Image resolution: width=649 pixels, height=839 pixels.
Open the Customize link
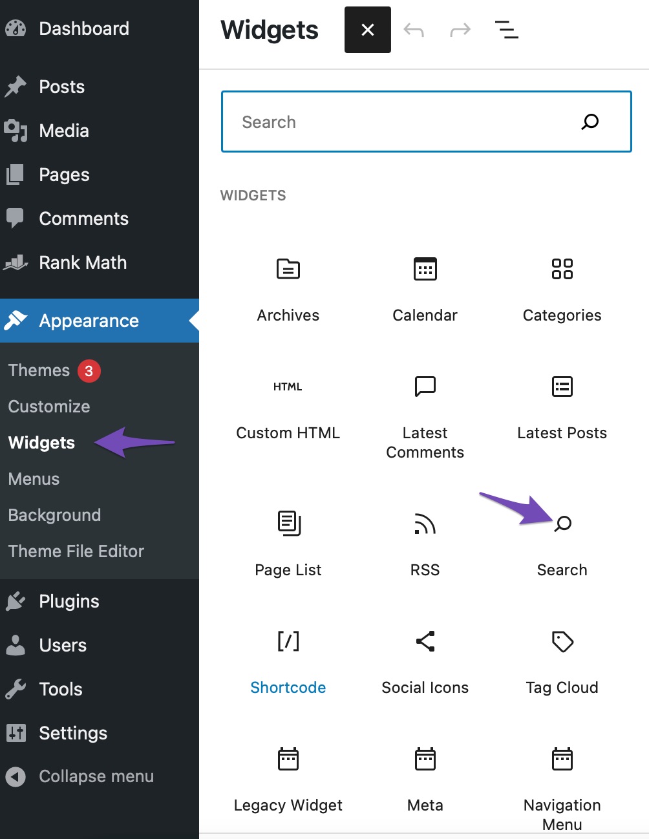49,407
